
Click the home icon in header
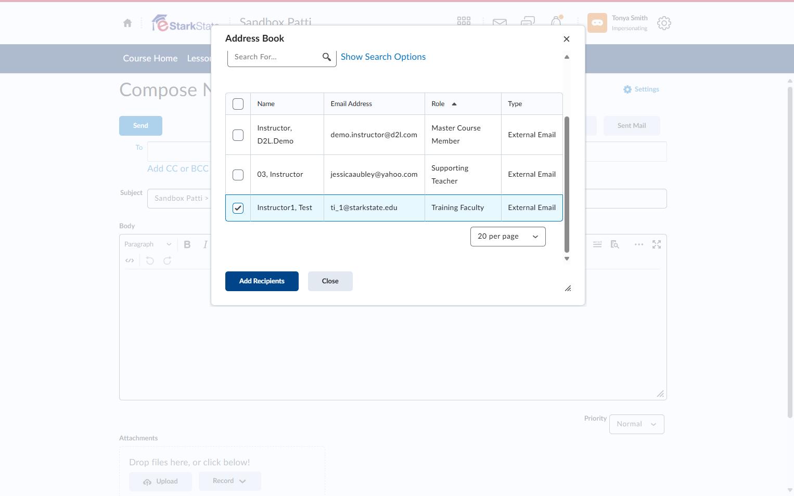pyautogui.click(x=127, y=23)
